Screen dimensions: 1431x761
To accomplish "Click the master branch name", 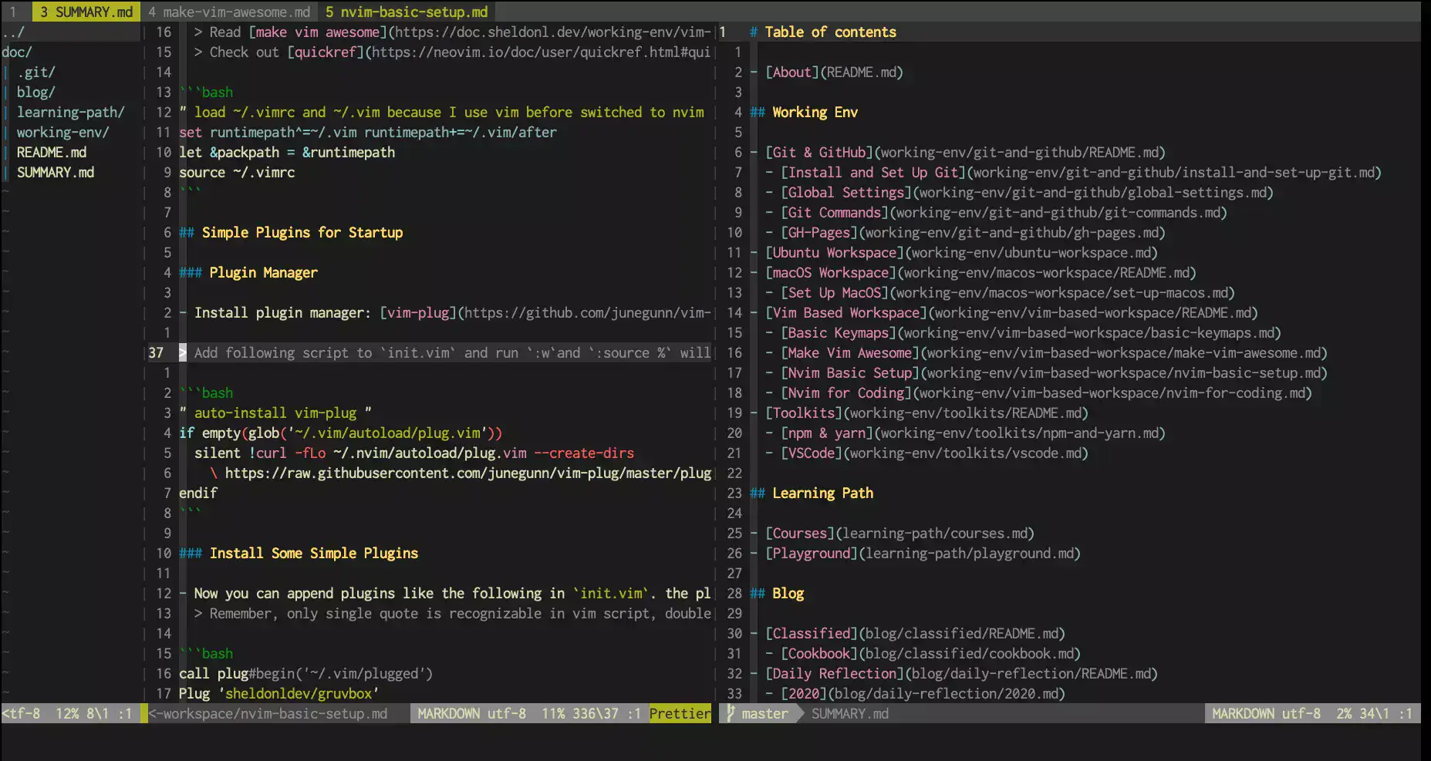I will tap(764, 713).
